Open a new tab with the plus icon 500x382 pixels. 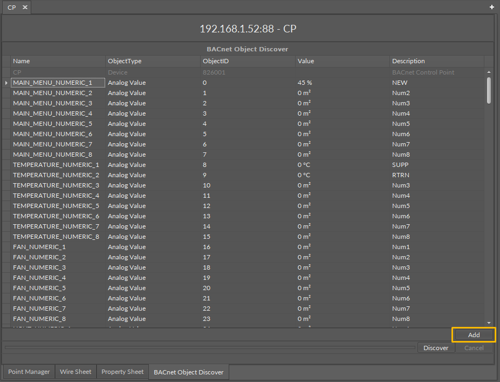(x=491, y=7)
